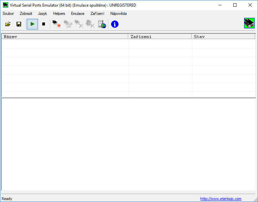The height and width of the screenshot is (202, 258).
Task: Click the Open configuration folder icon
Action: click(x=8, y=24)
